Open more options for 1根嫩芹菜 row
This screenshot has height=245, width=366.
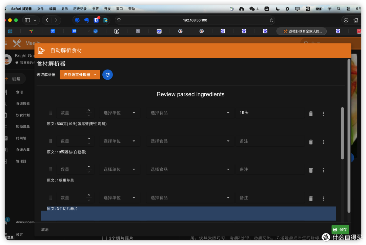pyautogui.click(x=323, y=170)
